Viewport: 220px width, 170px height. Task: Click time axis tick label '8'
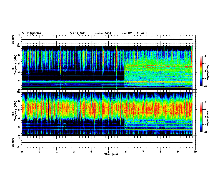[161, 152]
